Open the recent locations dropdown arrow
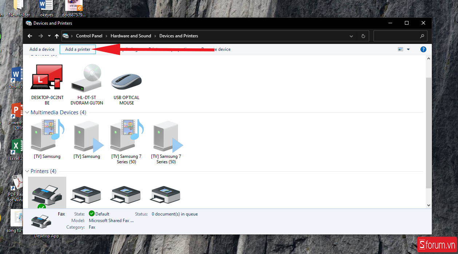 (49, 36)
